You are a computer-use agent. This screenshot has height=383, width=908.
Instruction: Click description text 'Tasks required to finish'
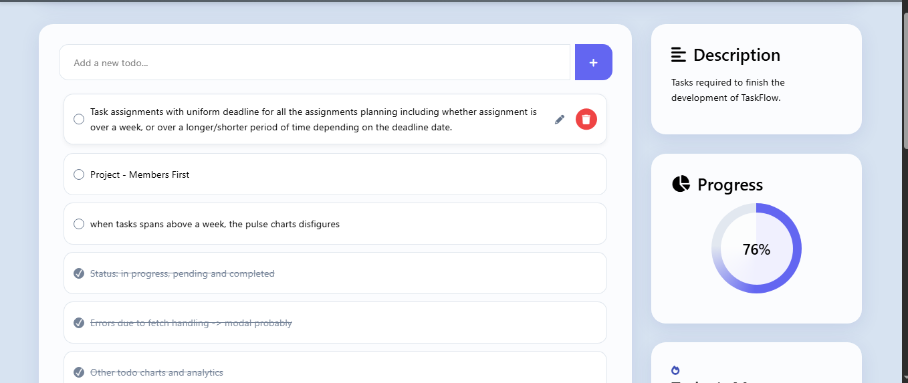(x=728, y=90)
